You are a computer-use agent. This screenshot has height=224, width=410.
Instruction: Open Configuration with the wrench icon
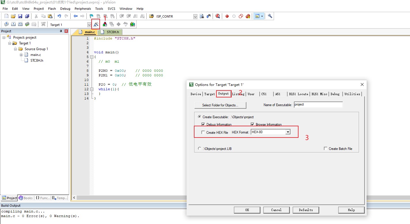270,16
